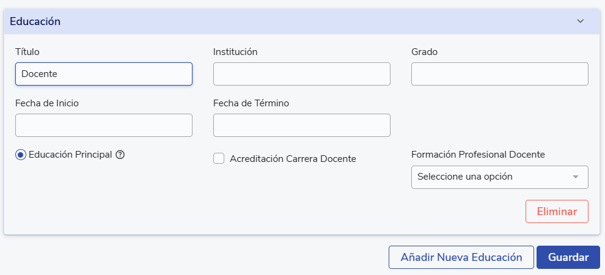Screen dimensions: 605x275
Task: Check the Acreditación Carrera Docente checkbox
Action: click(219, 159)
